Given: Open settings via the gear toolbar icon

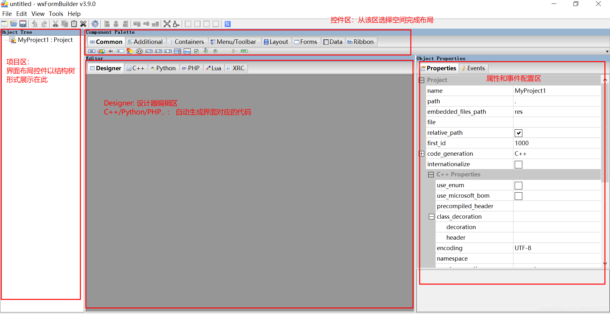Looking at the screenshot, I should 95,24.
